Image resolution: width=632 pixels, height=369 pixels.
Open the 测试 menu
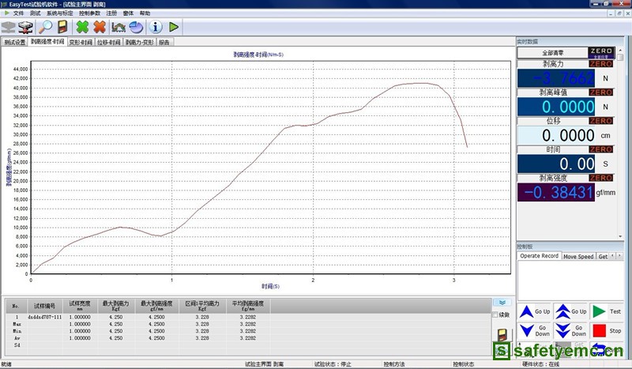coord(35,13)
